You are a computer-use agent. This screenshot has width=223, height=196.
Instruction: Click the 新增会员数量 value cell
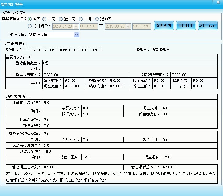130,63
